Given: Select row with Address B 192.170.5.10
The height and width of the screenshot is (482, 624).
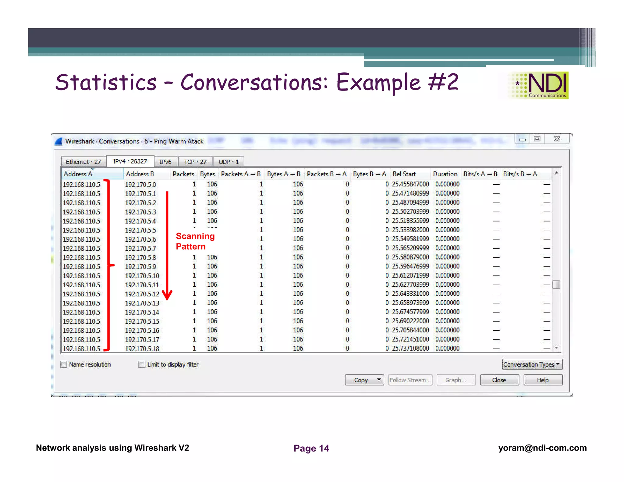Looking at the screenshot, I should click(x=307, y=276).
